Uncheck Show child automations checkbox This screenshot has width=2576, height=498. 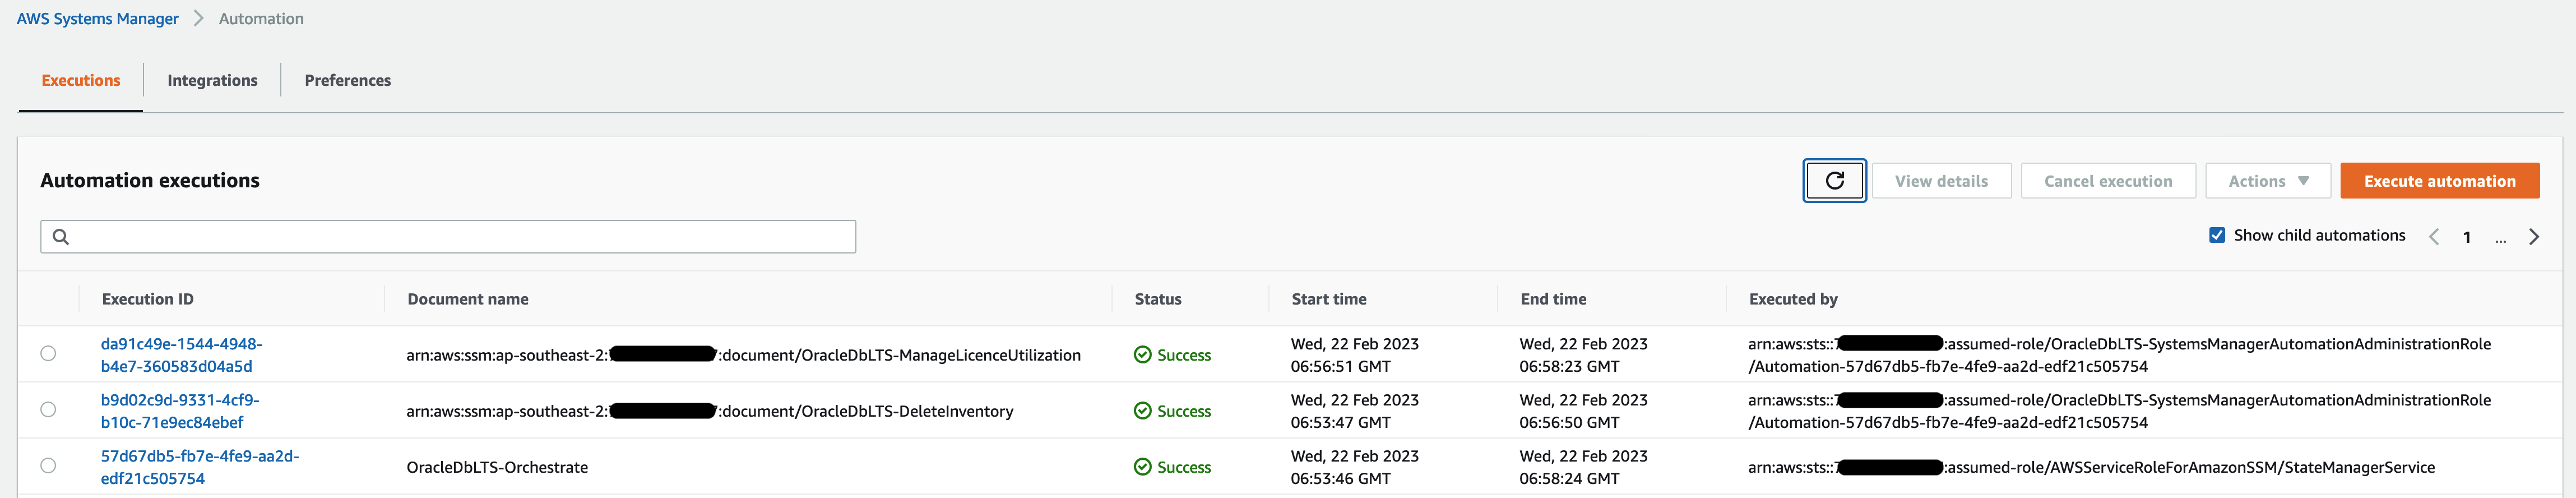(2216, 235)
